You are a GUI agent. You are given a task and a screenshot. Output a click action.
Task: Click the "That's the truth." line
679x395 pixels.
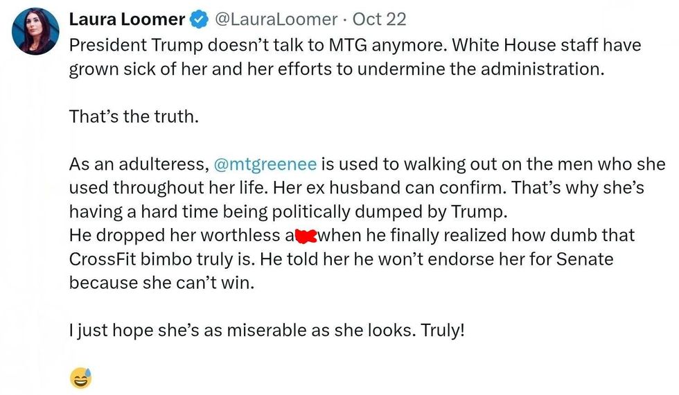pyautogui.click(x=134, y=117)
